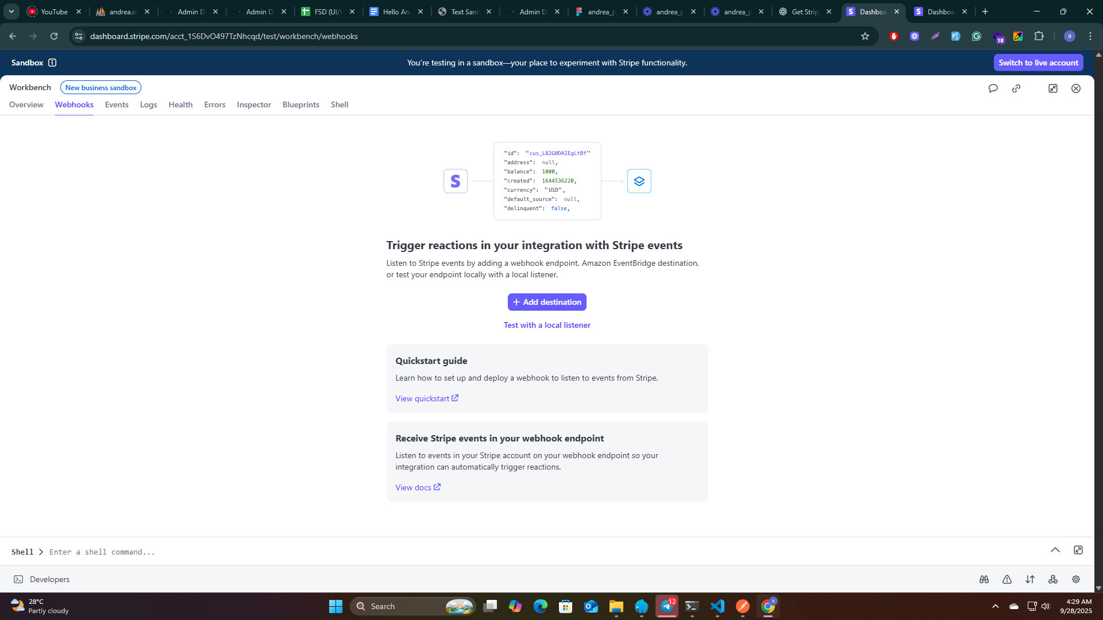This screenshot has height=620, width=1103.
Task: Open the Chrome profile avatar
Action: (1070, 36)
